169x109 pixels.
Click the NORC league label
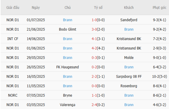click(x=13, y=95)
